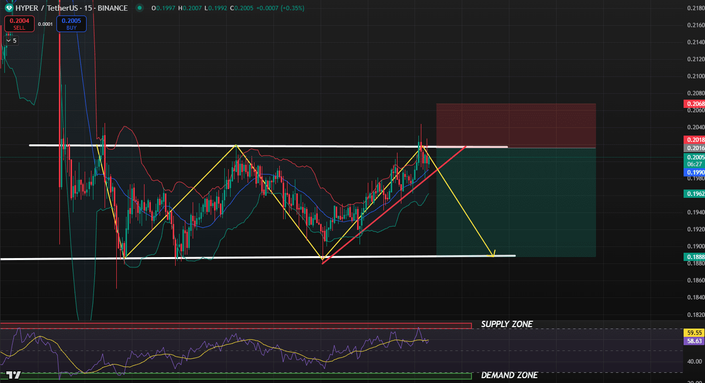The height and width of the screenshot is (383, 705).
Task: Click the yellow 59.55 RSI value label
Action: click(x=694, y=333)
